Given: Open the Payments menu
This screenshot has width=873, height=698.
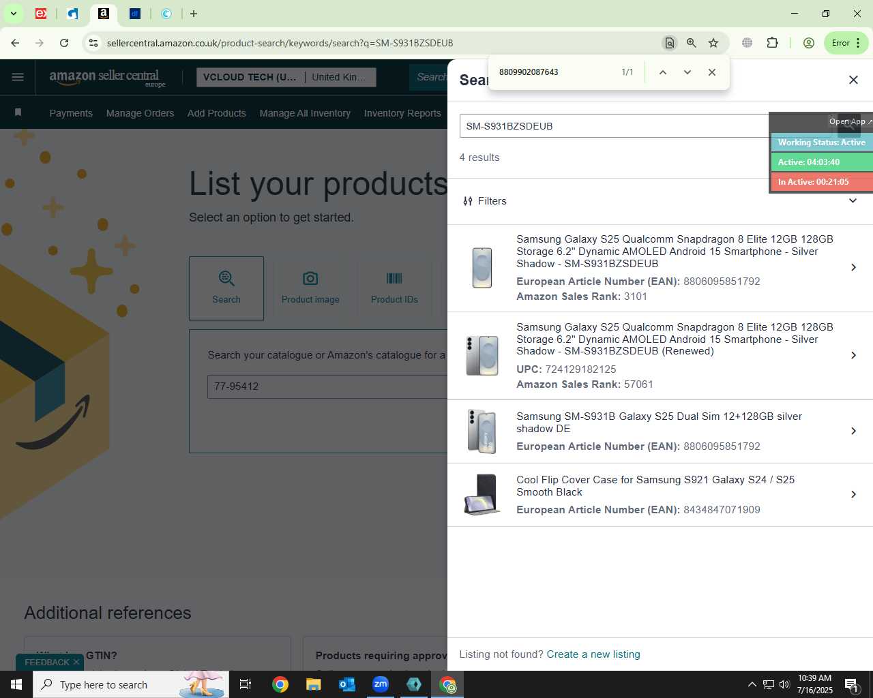Looking at the screenshot, I should [71, 113].
